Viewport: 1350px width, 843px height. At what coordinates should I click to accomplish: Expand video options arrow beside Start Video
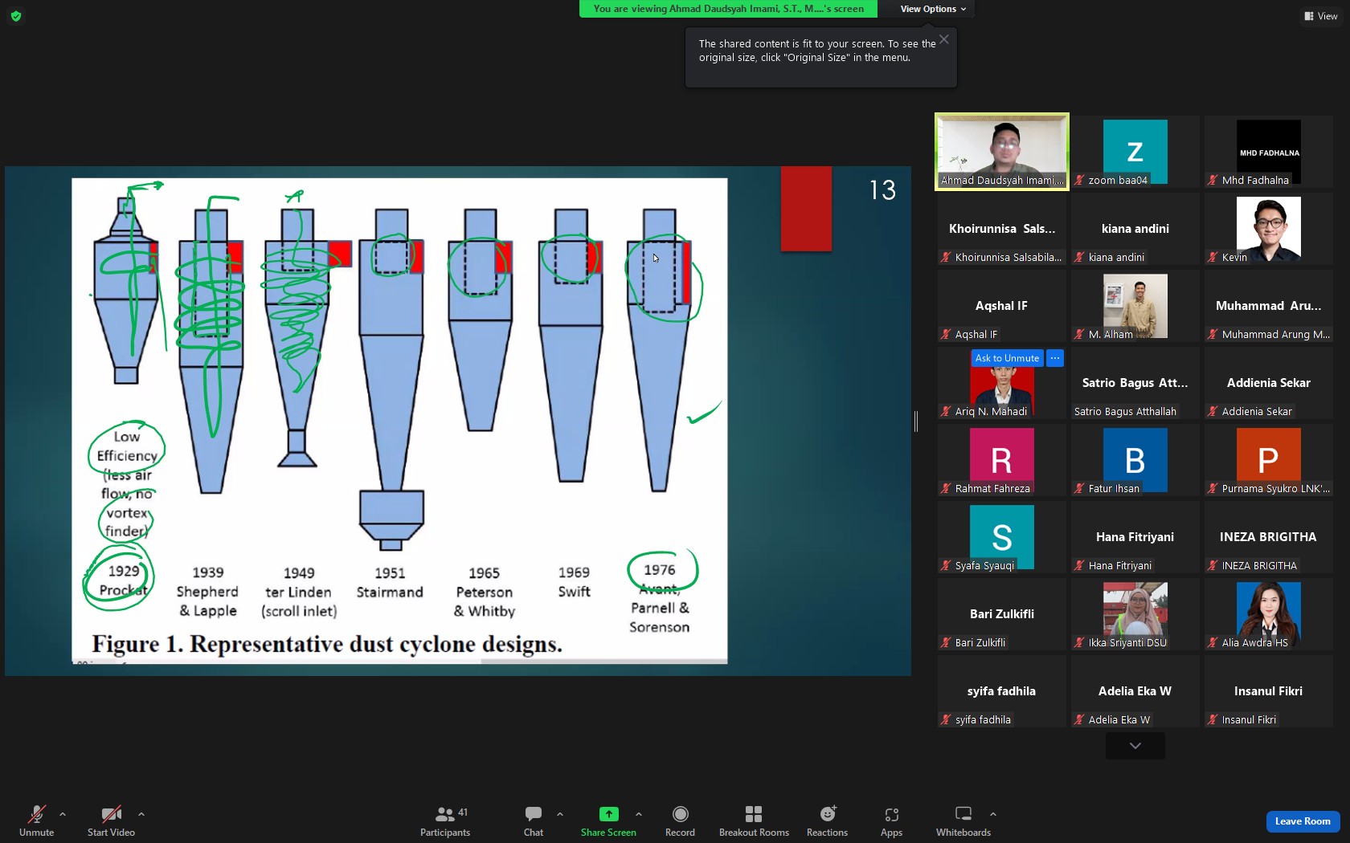[x=141, y=814]
